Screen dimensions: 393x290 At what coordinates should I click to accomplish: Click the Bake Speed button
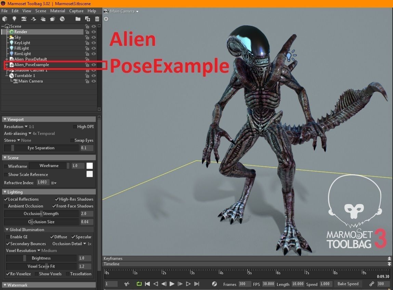348,284
